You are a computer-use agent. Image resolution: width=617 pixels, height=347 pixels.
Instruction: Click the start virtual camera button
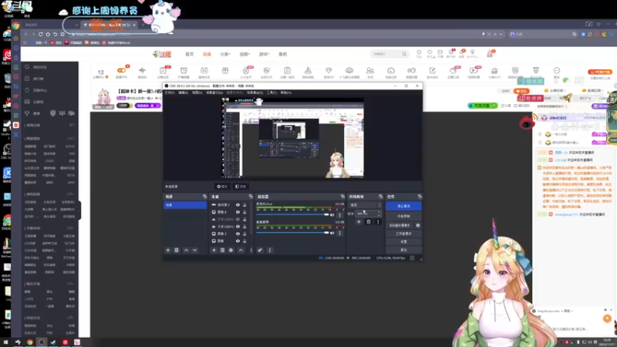(400, 225)
